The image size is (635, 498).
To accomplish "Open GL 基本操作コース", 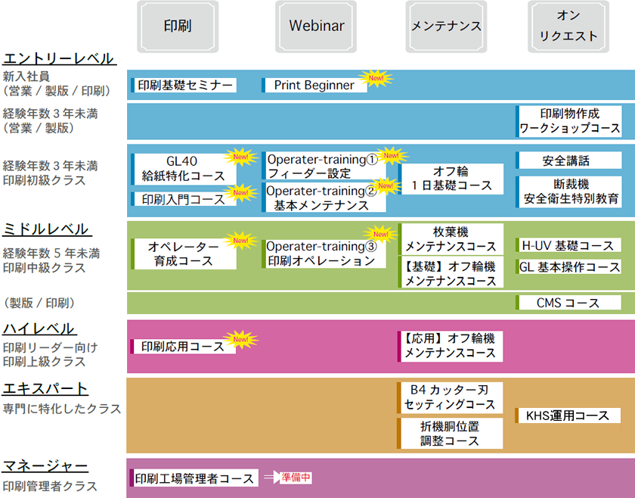I will coord(568,267).
